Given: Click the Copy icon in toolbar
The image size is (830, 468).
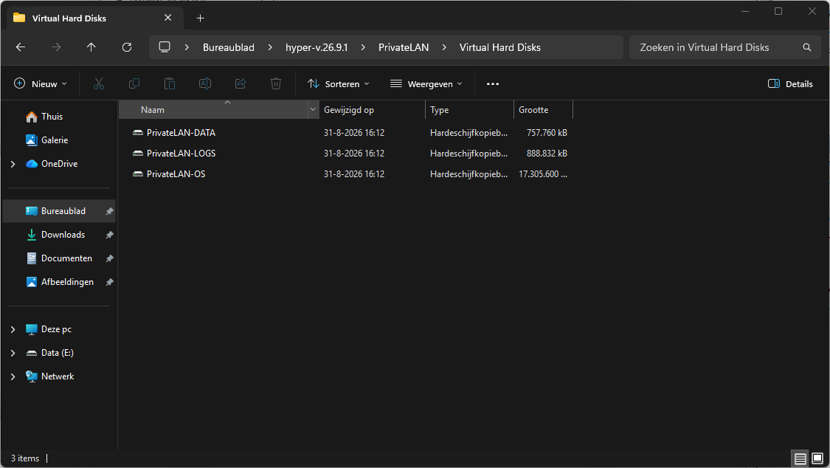Looking at the screenshot, I should pyautogui.click(x=134, y=83).
